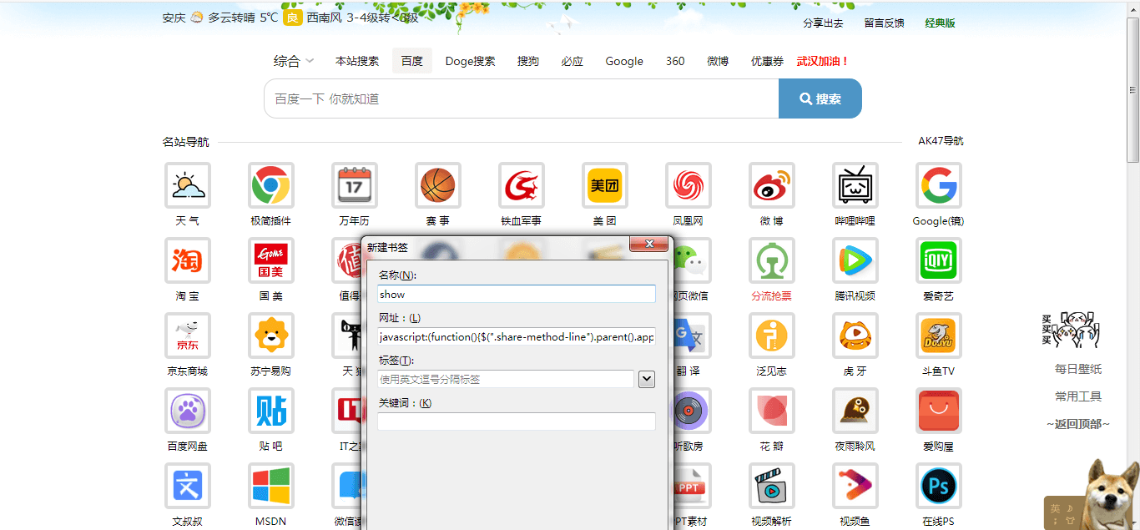Open the 百度网盘 icon
Viewport: 1140px width, 530px height.
tap(188, 411)
